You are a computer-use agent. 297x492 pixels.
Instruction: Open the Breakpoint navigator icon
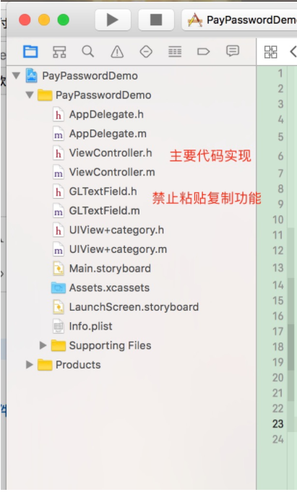(204, 51)
